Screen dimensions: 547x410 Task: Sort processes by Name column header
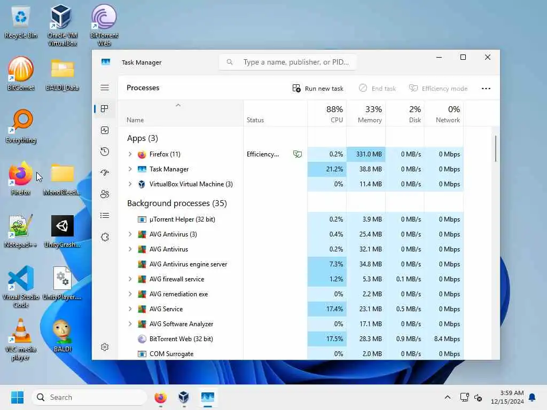[x=181, y=113]
